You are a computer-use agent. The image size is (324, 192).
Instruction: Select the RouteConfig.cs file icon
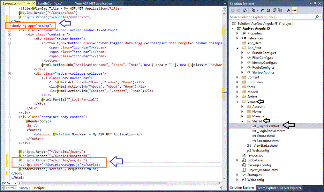pos(249,68)
